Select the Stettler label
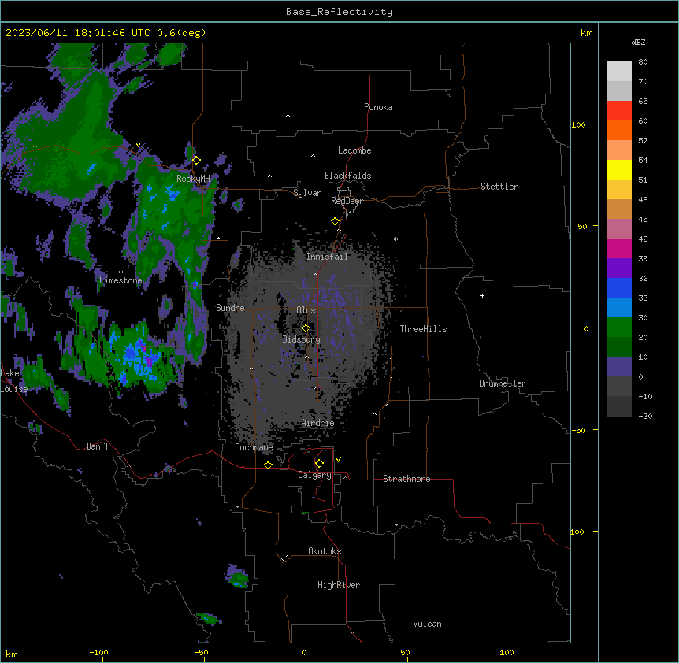This screenshot has width=679, height=663. (499, 187)
